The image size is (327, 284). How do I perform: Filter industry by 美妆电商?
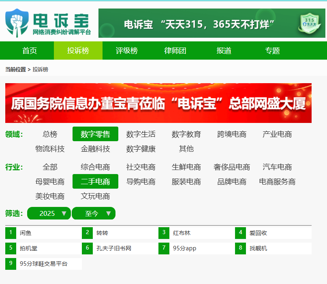pos(50,196)
